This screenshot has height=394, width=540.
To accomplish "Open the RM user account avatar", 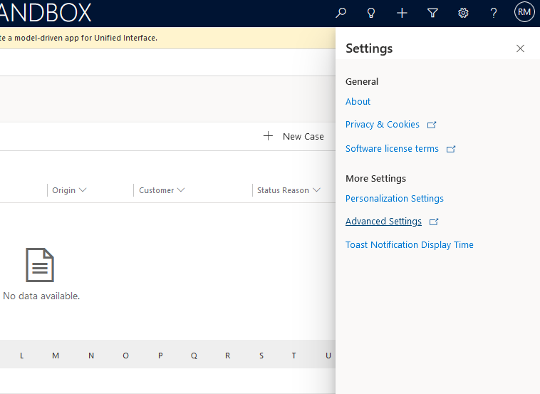I will pos(524,12).
